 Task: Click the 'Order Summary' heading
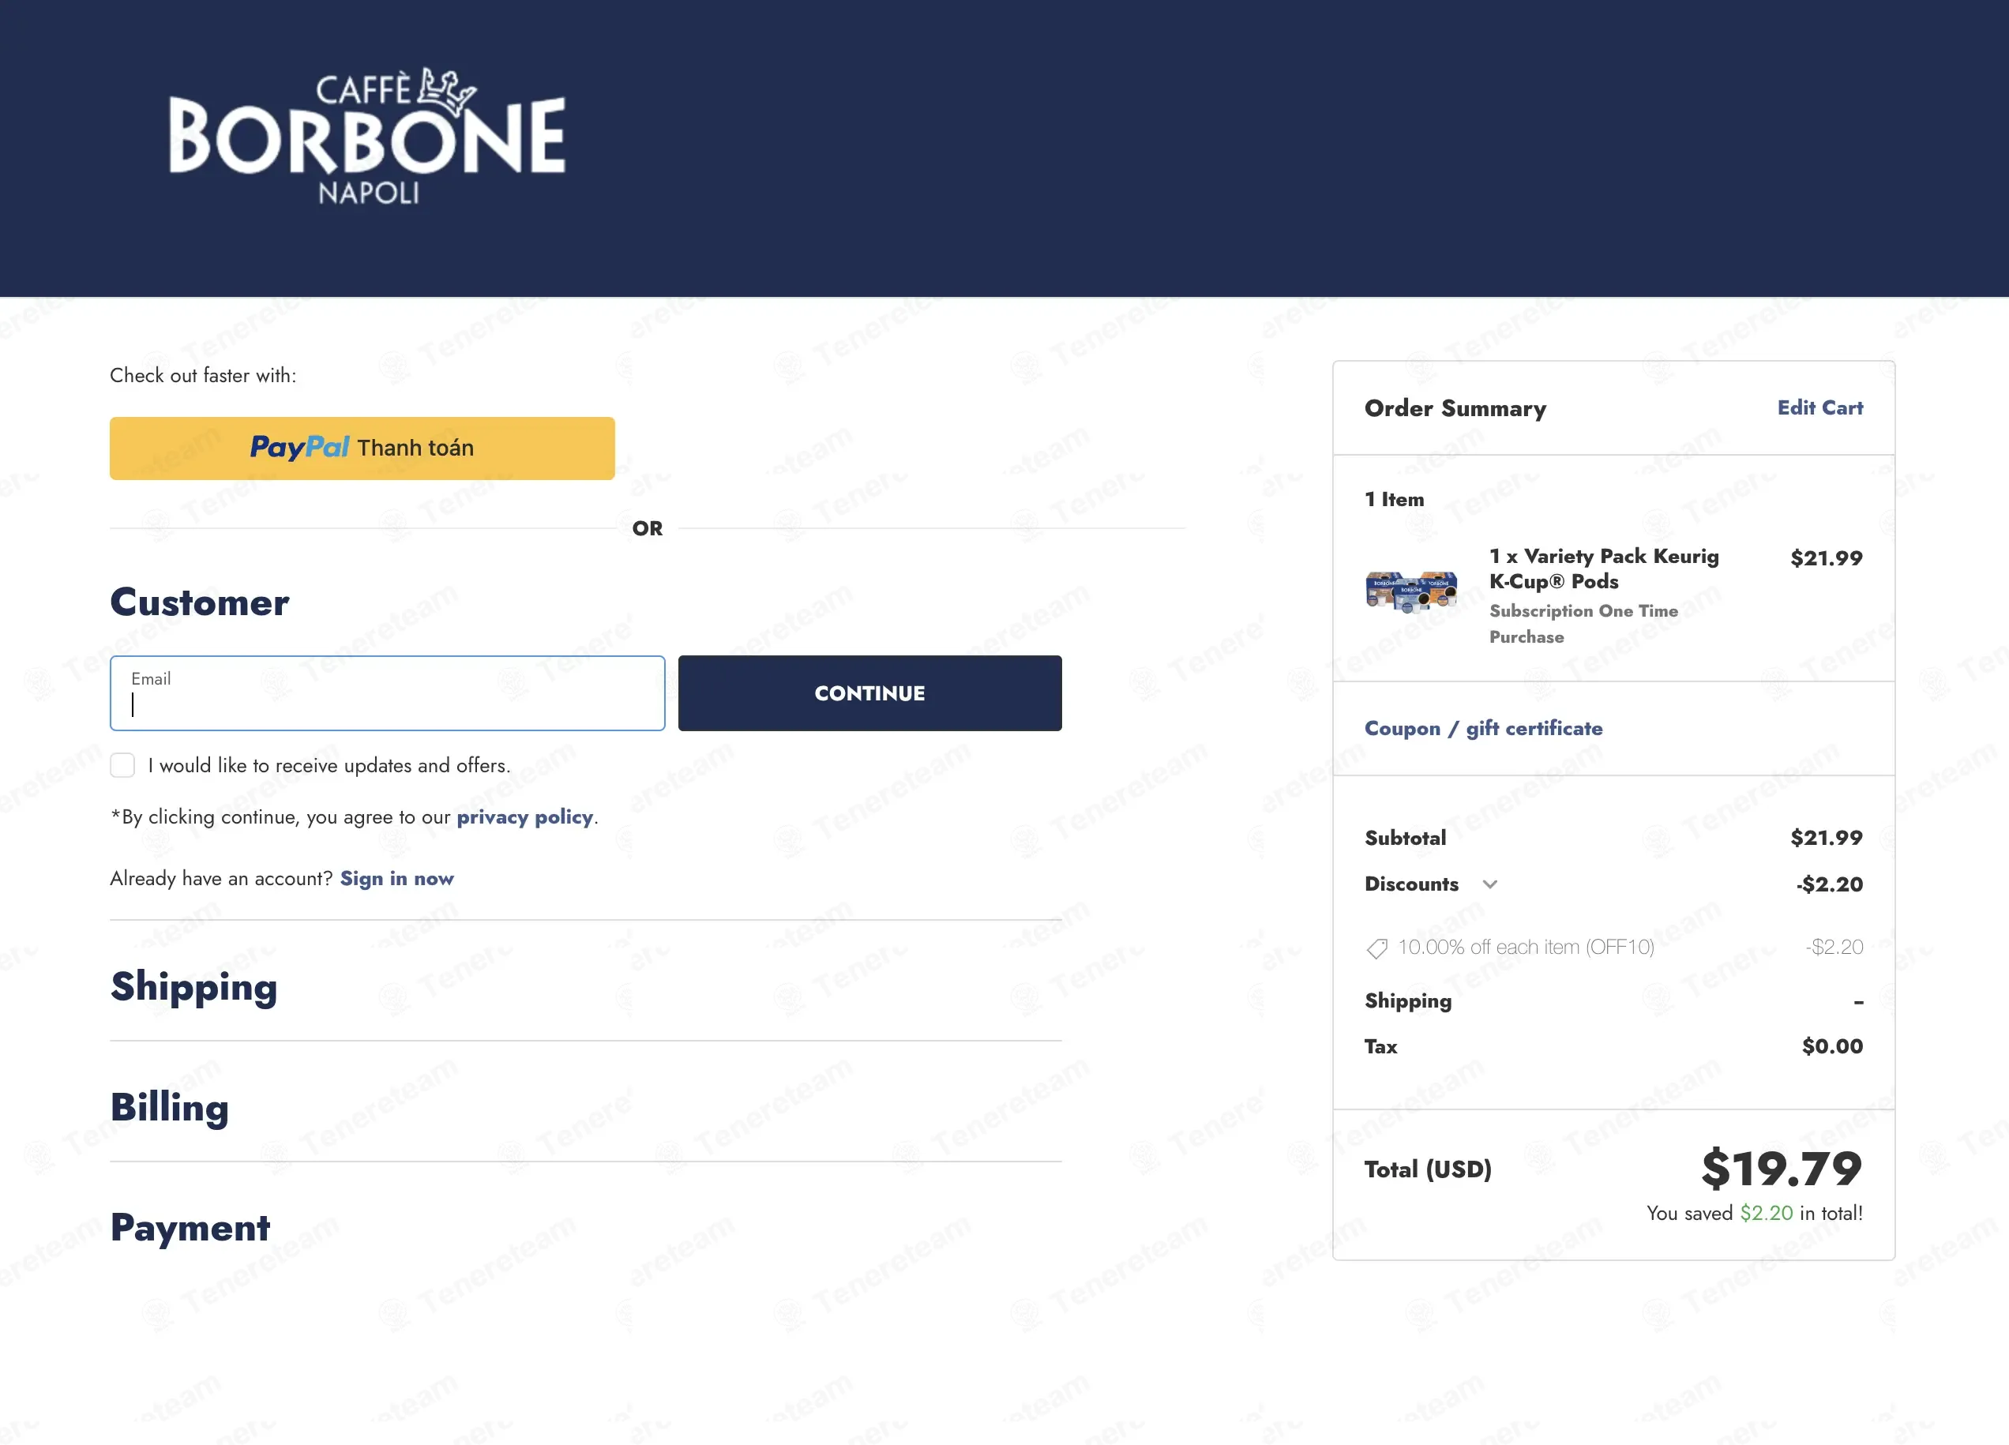point(1455,408)
